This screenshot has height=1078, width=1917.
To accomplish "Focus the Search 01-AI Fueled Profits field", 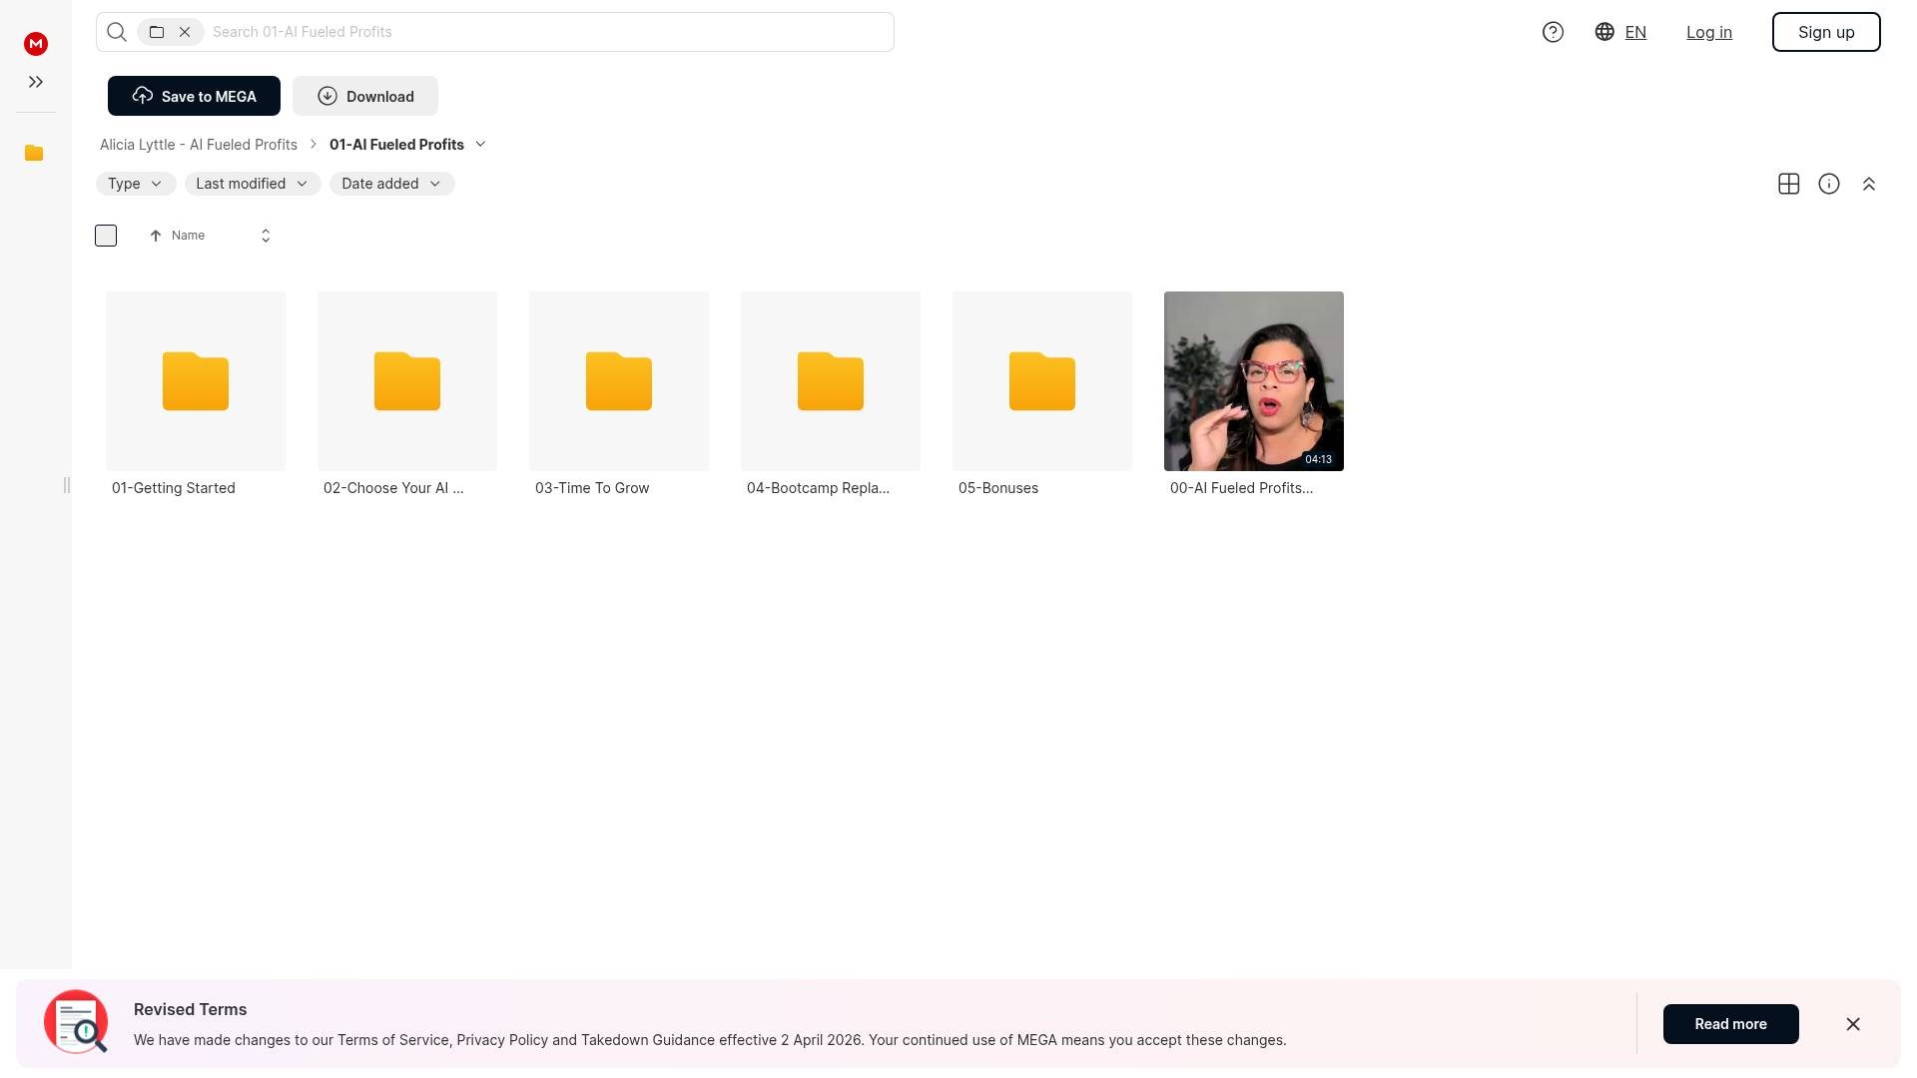I will (549, 32).
